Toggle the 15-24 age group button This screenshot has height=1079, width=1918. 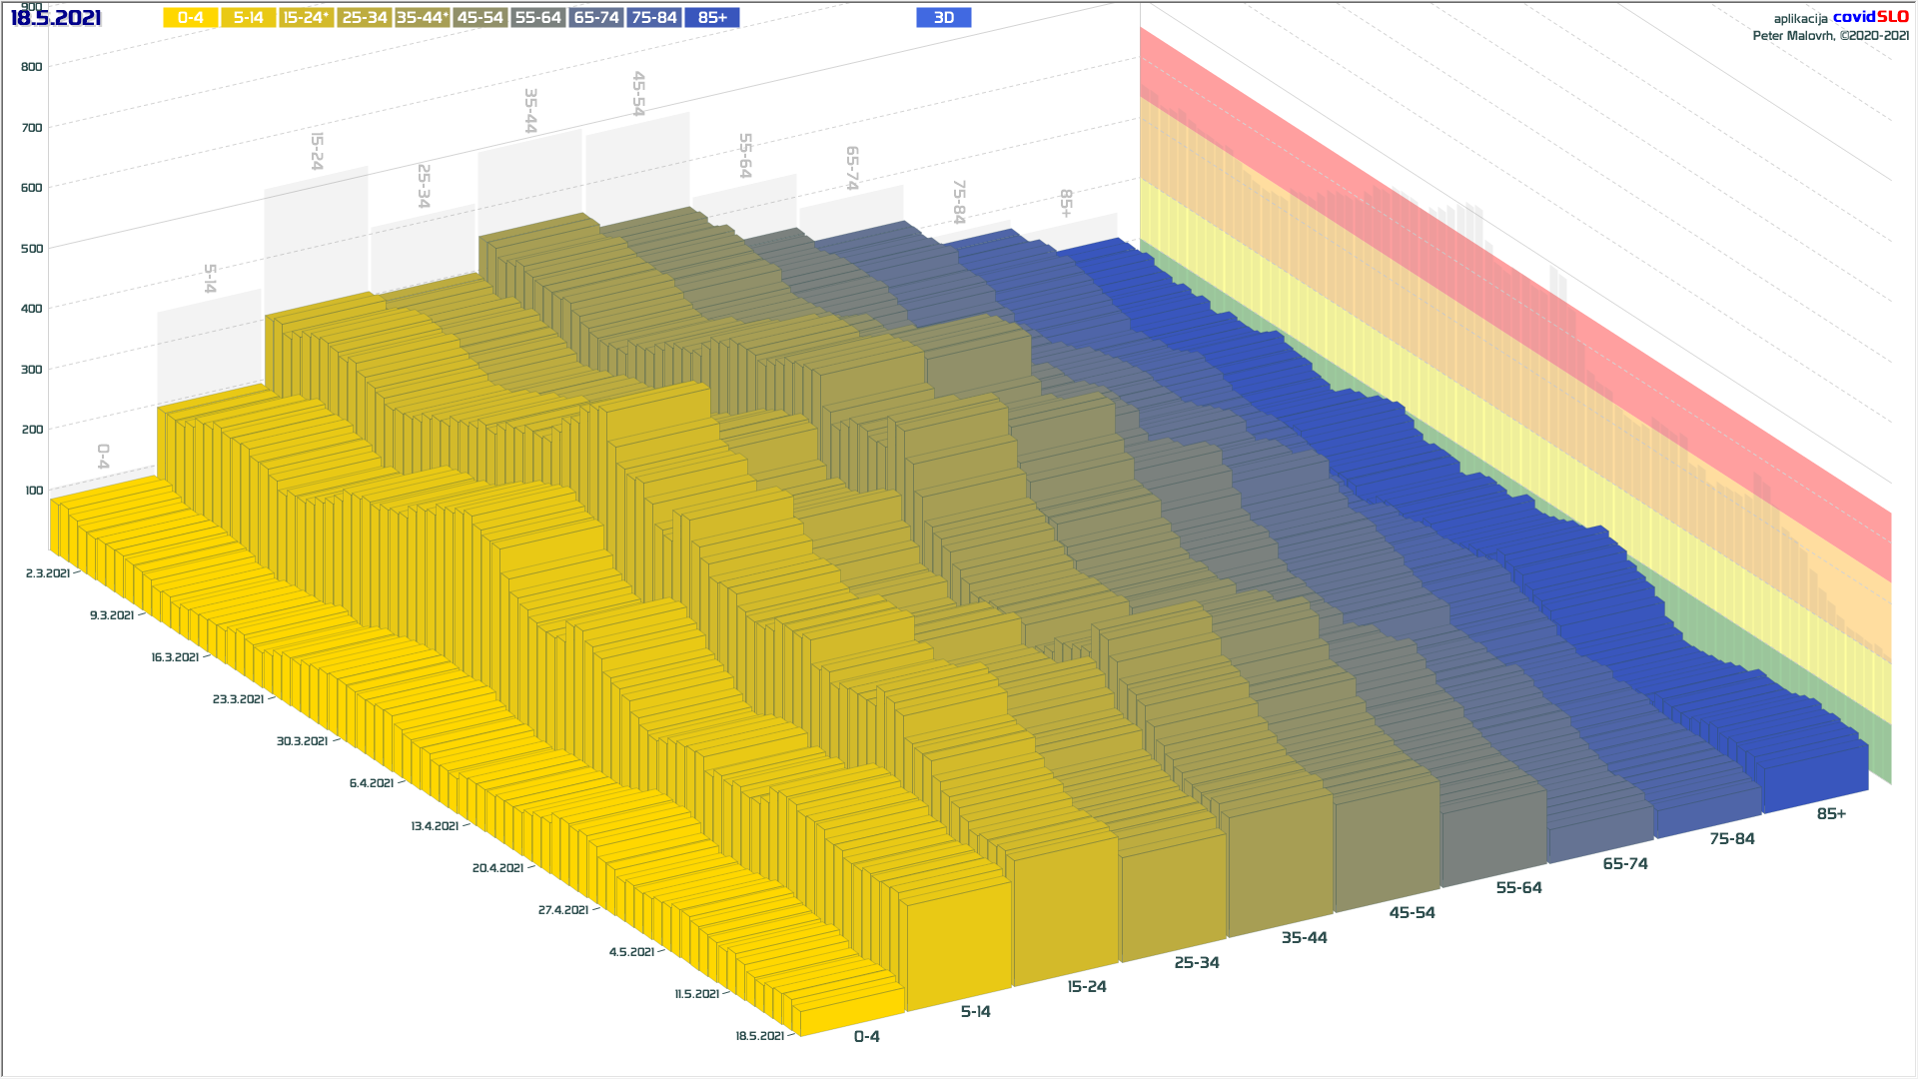click(306, 18)
